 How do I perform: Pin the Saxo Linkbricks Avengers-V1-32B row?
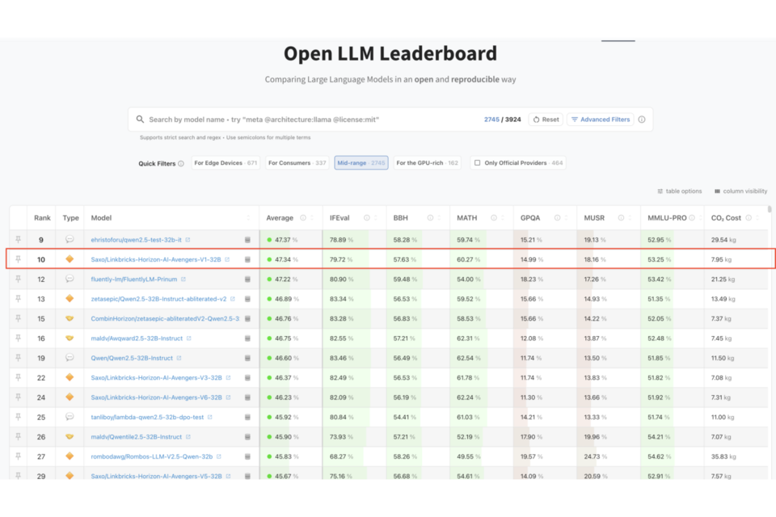pyautogui.click(x=18, y=259)
